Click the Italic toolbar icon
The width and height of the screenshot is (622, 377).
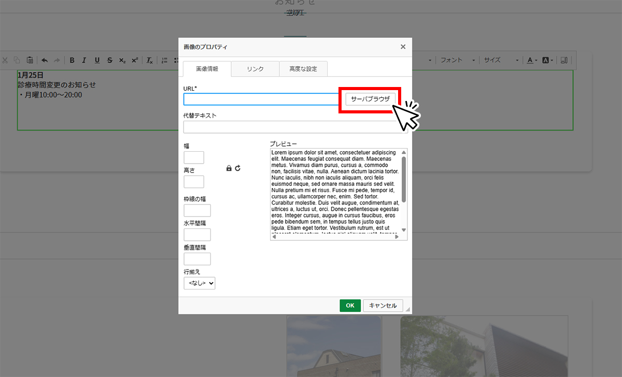click(x=84, y=60)
